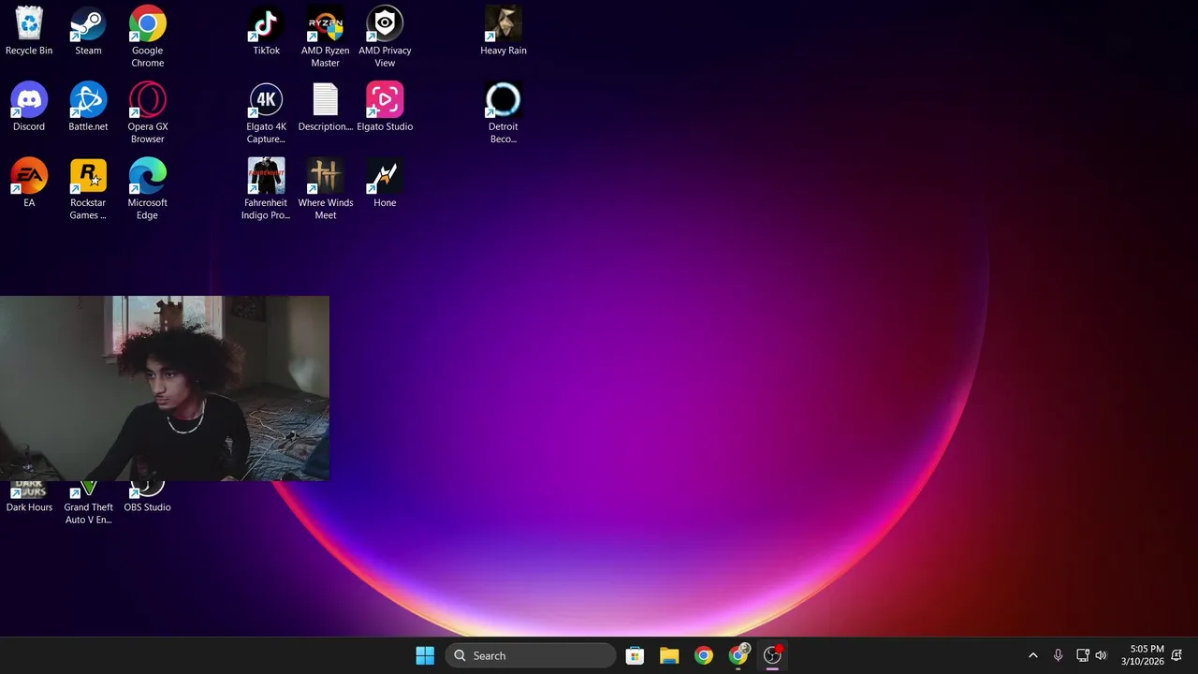Select the Grand Theft Auto V shortcut
The image size is (1198, 674).
(88, 504)
